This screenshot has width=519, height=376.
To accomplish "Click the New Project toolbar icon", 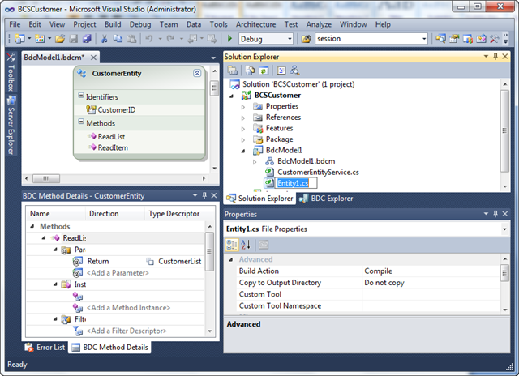I will pyautogui.click(x=19, y=39).
